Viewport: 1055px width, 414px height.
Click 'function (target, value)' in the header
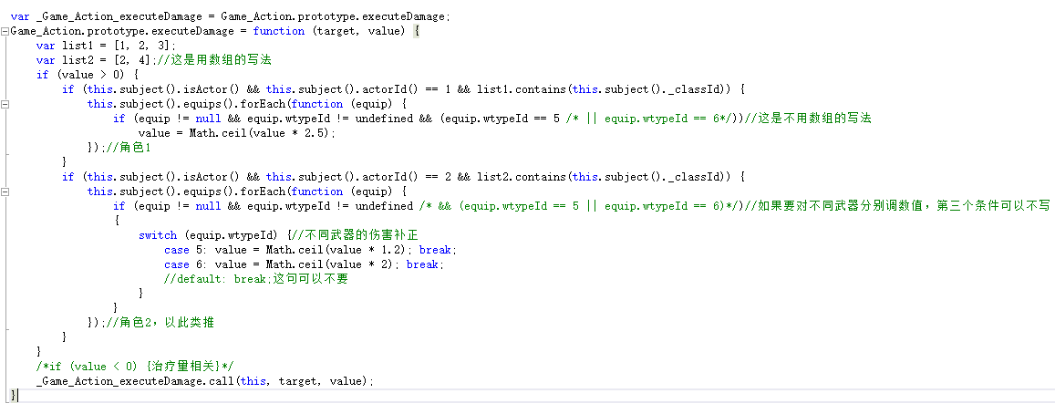331,31
